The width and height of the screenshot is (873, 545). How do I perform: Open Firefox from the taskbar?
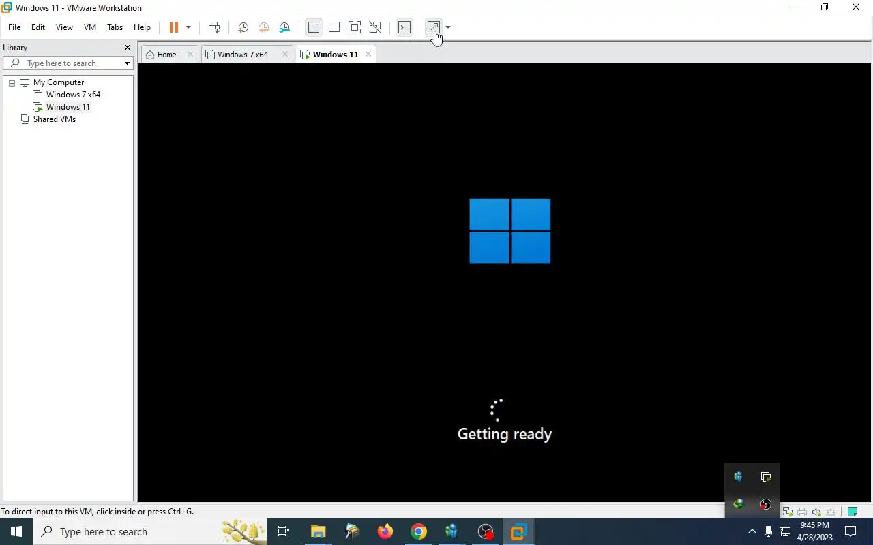[385, 531]
